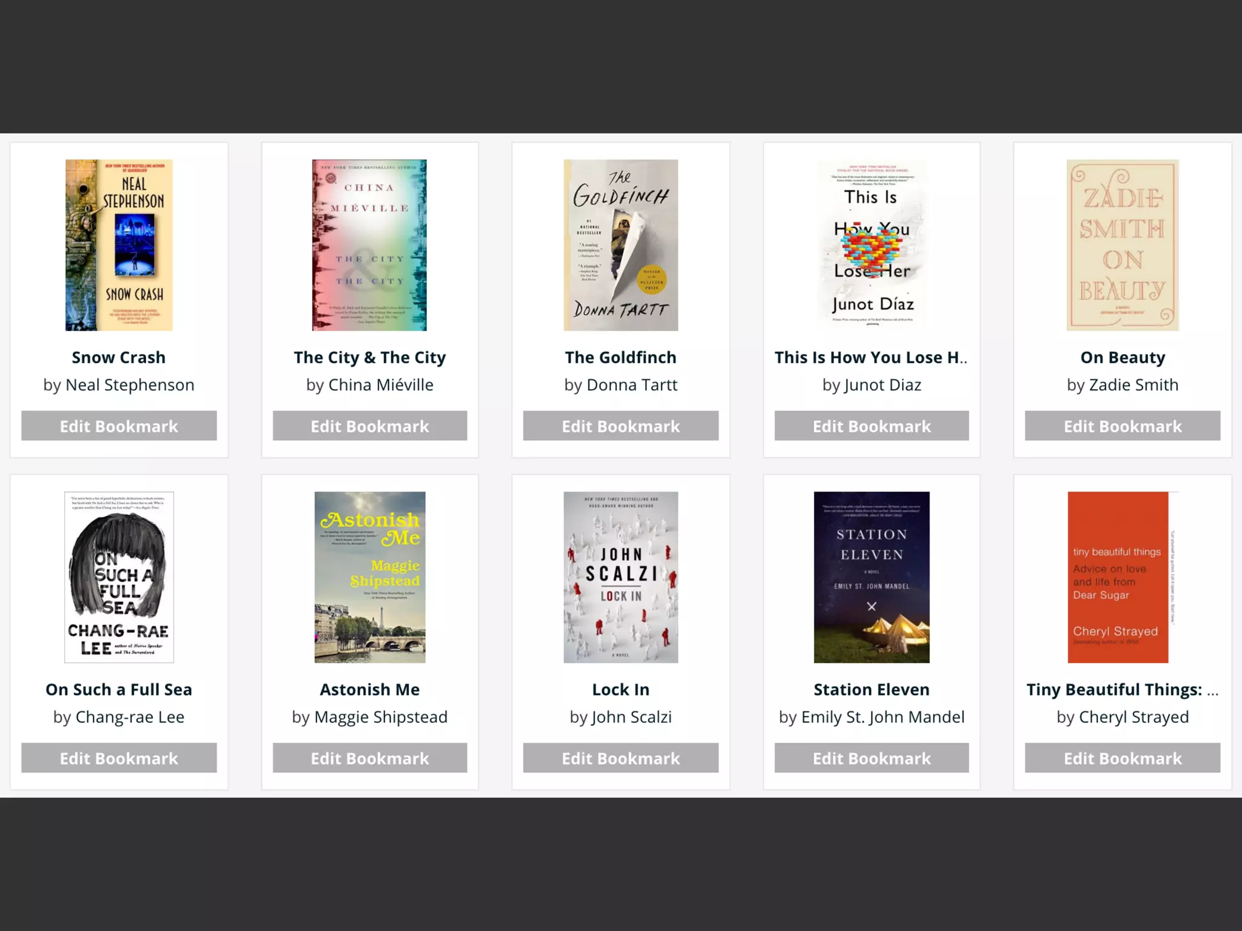Viewport: 1242px width, 931px height.
Task: Open the orange Tiny Beautiful Things cover
Action: coord(1118,577)
